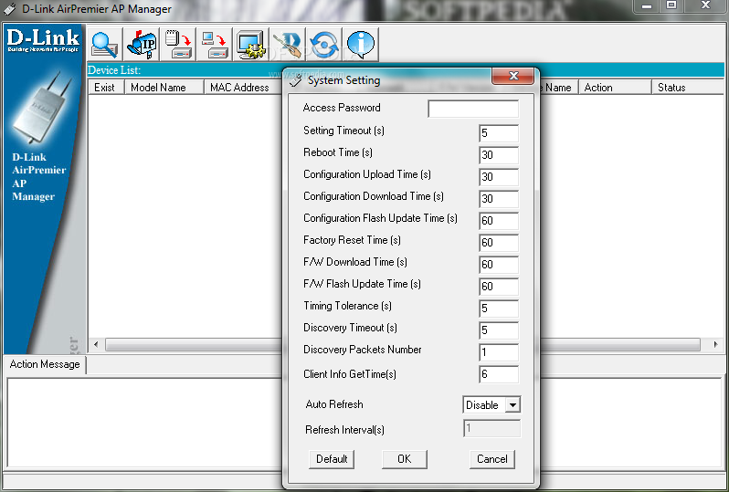Click the blue Refresh arrows icon

(324, 45)
